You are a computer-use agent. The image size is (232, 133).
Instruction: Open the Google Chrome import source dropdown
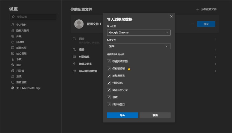click(139, 32)
